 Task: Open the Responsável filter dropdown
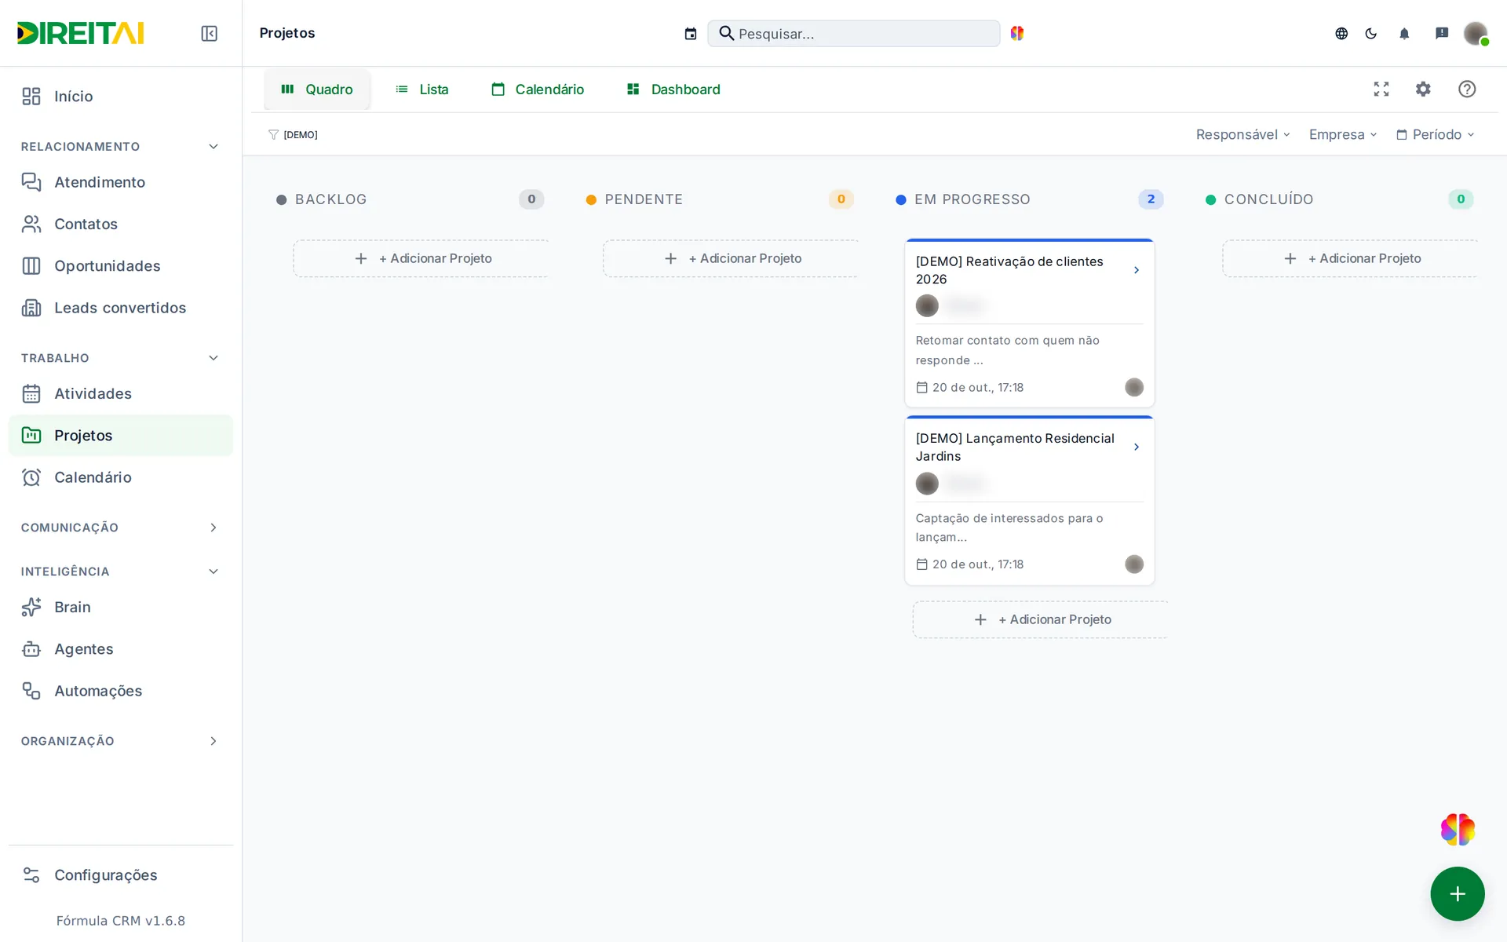[1242, 134]
